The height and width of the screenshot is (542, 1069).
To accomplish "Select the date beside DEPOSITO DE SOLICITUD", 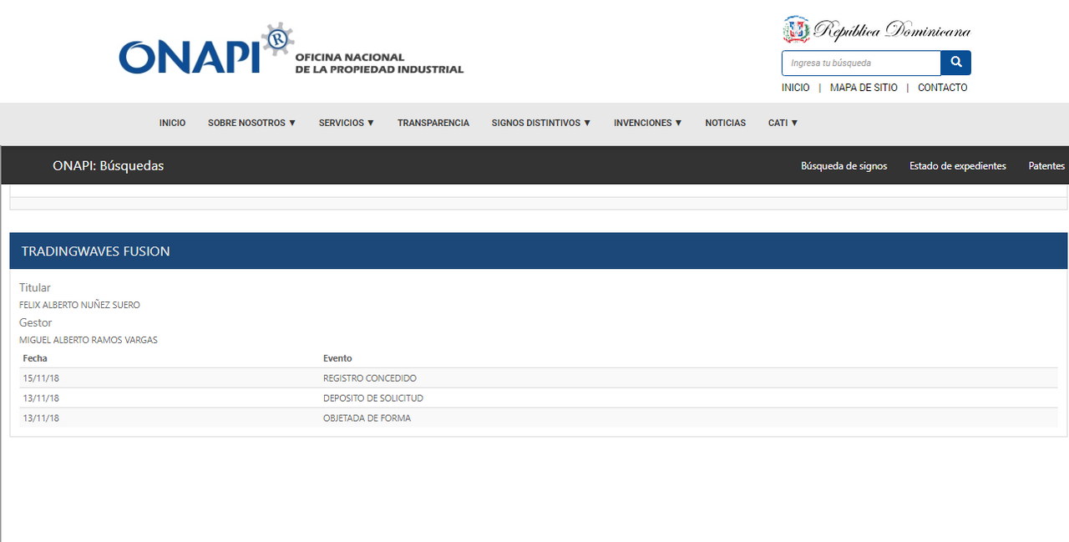I will 41,398.
